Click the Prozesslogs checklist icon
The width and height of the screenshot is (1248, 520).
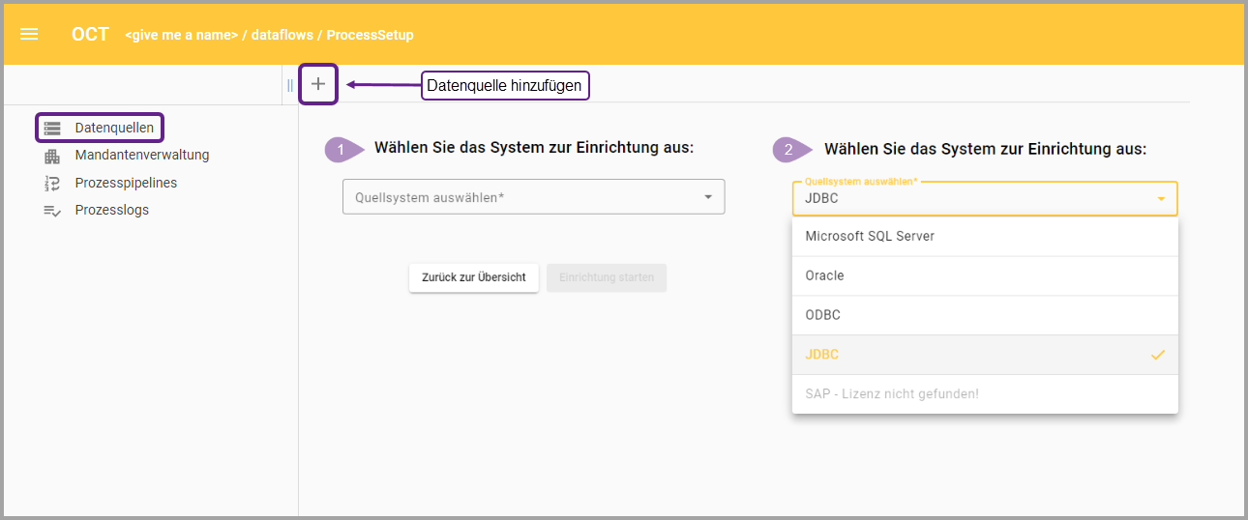(x=52, y=211)
